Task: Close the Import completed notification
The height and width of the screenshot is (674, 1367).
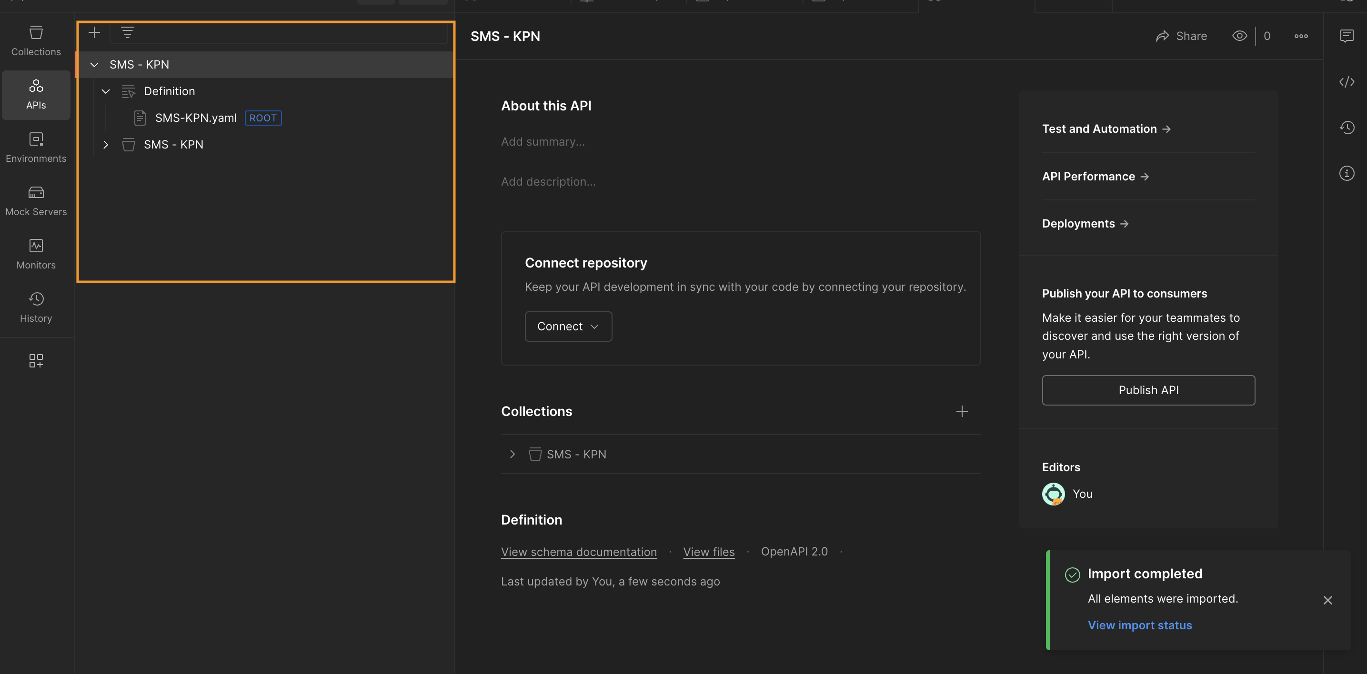Action: click(1328, 600)
